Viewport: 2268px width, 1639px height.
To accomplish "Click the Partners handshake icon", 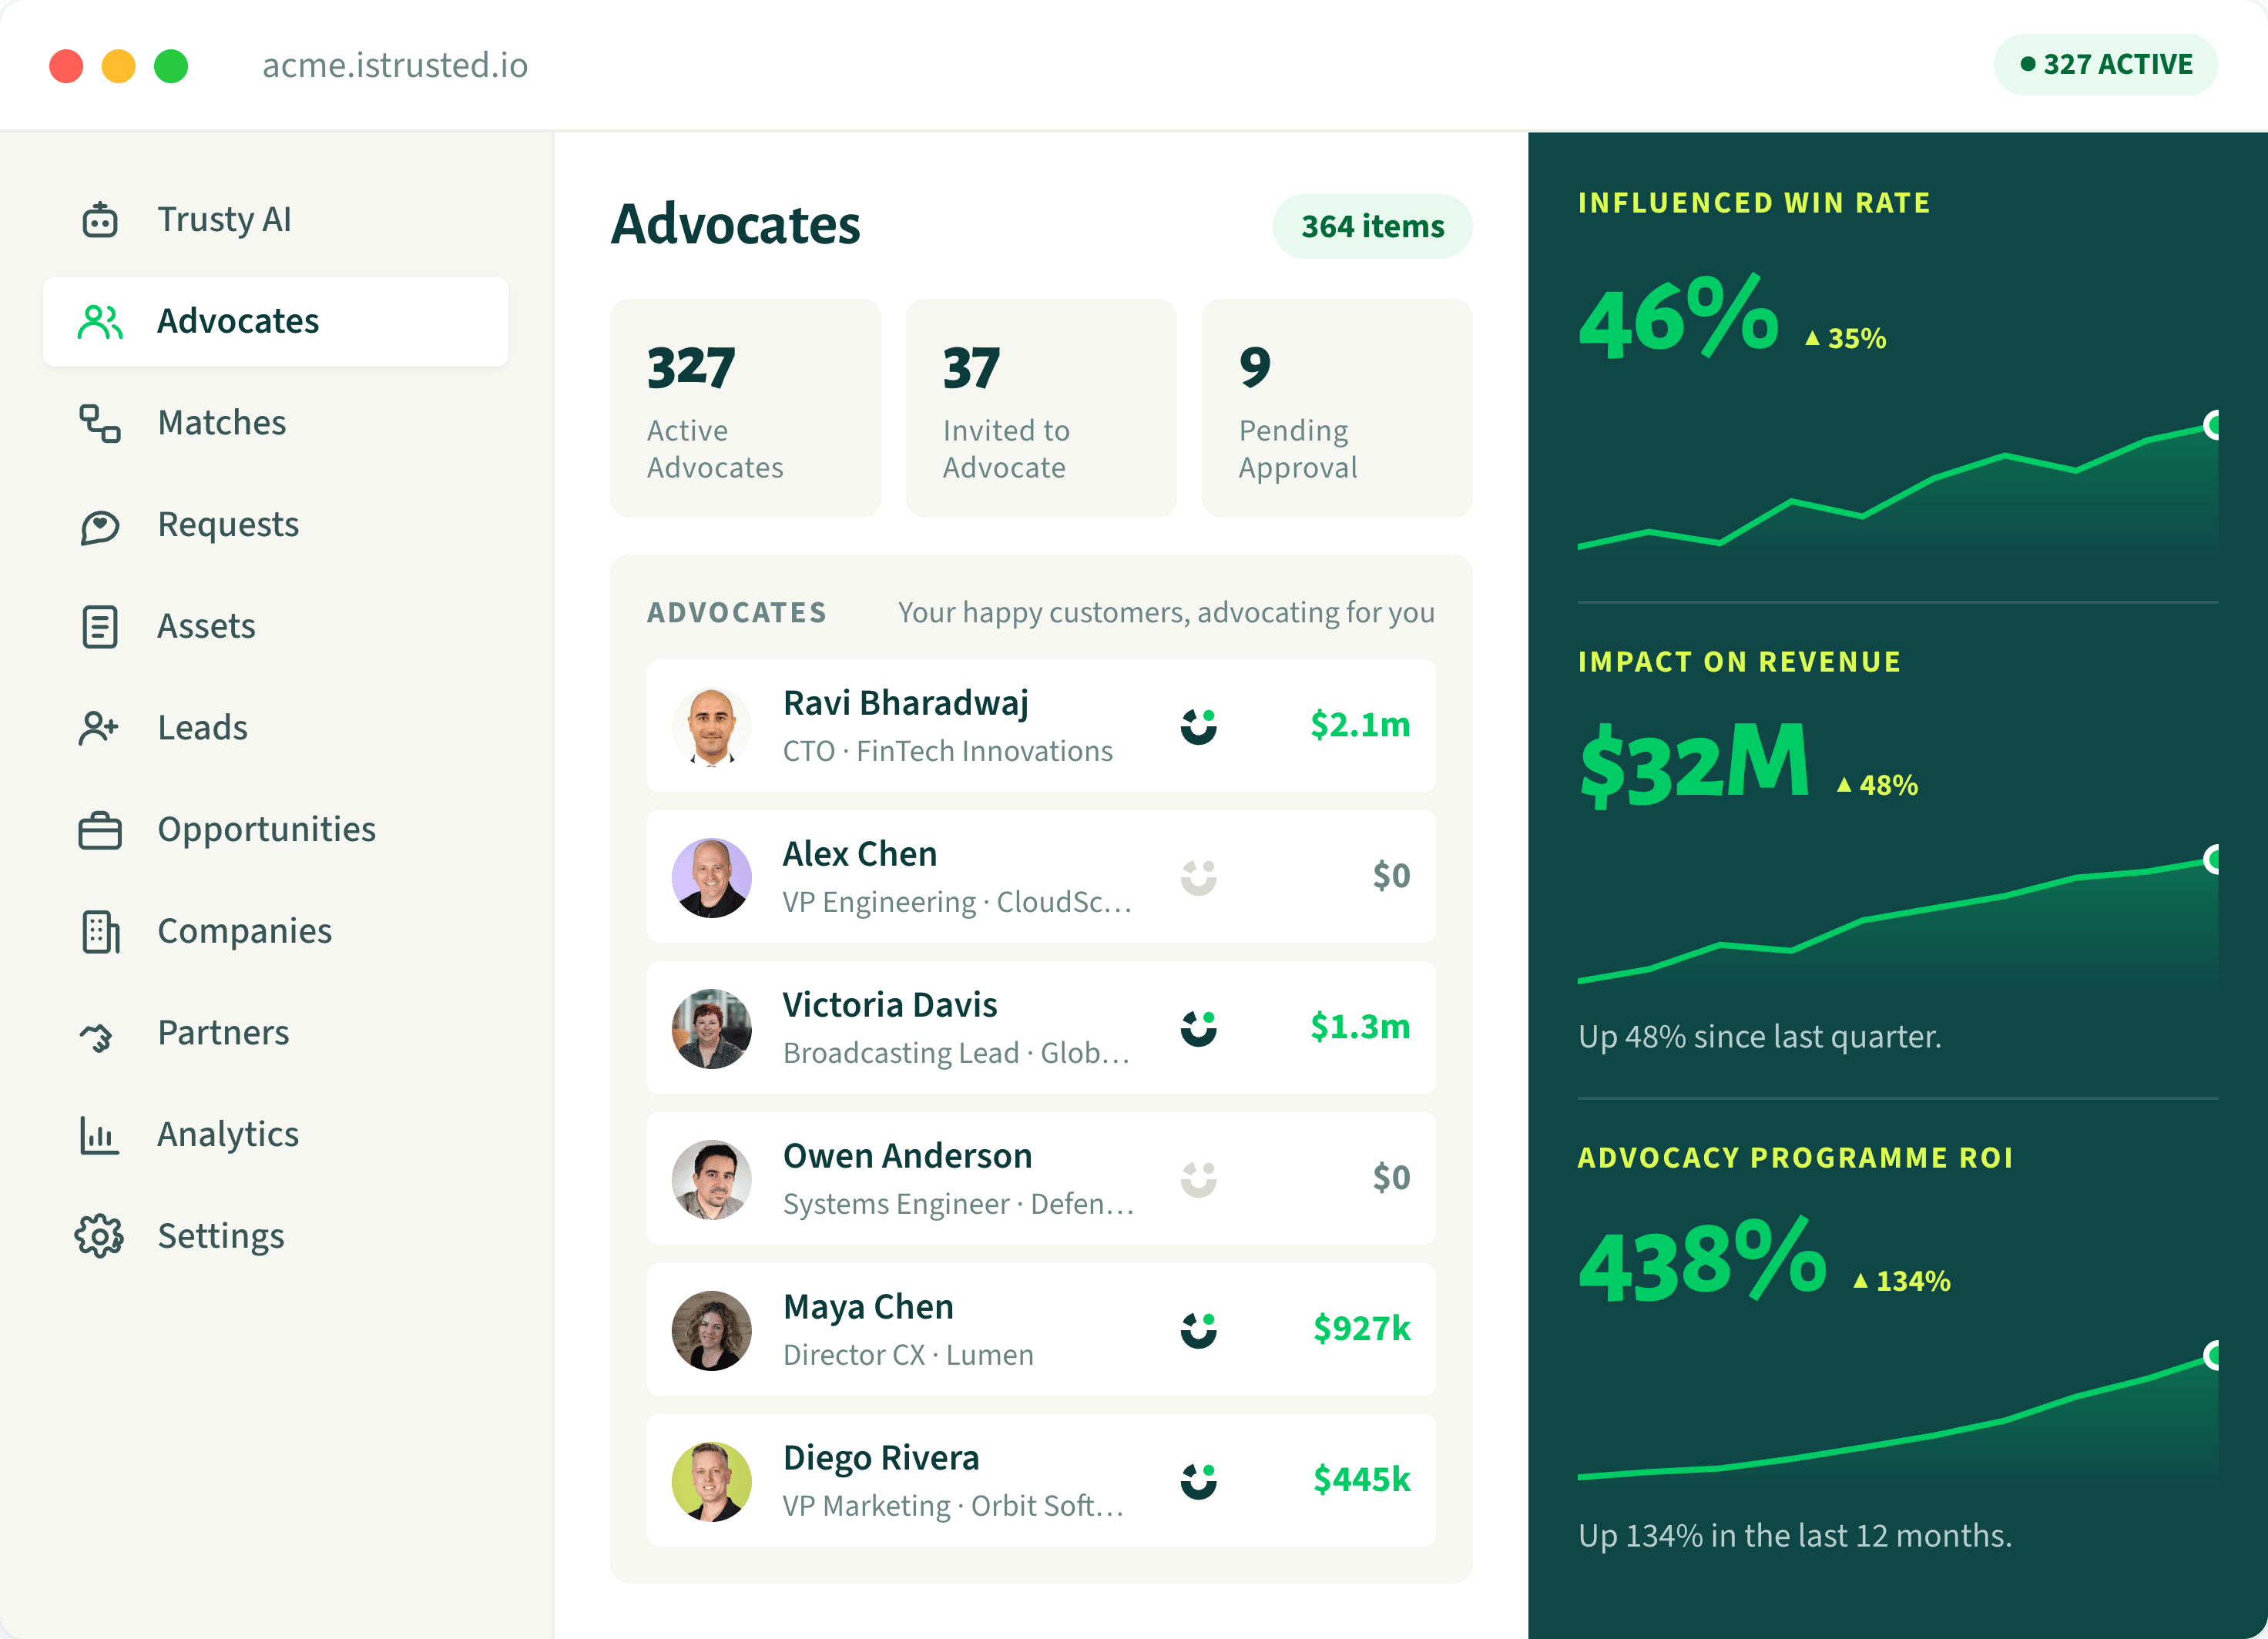I will (97, 1036).
